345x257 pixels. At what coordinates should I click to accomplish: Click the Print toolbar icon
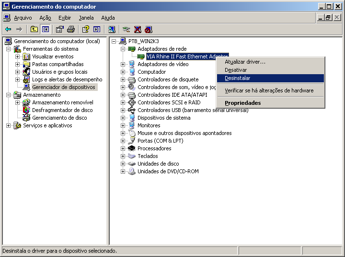71,29
